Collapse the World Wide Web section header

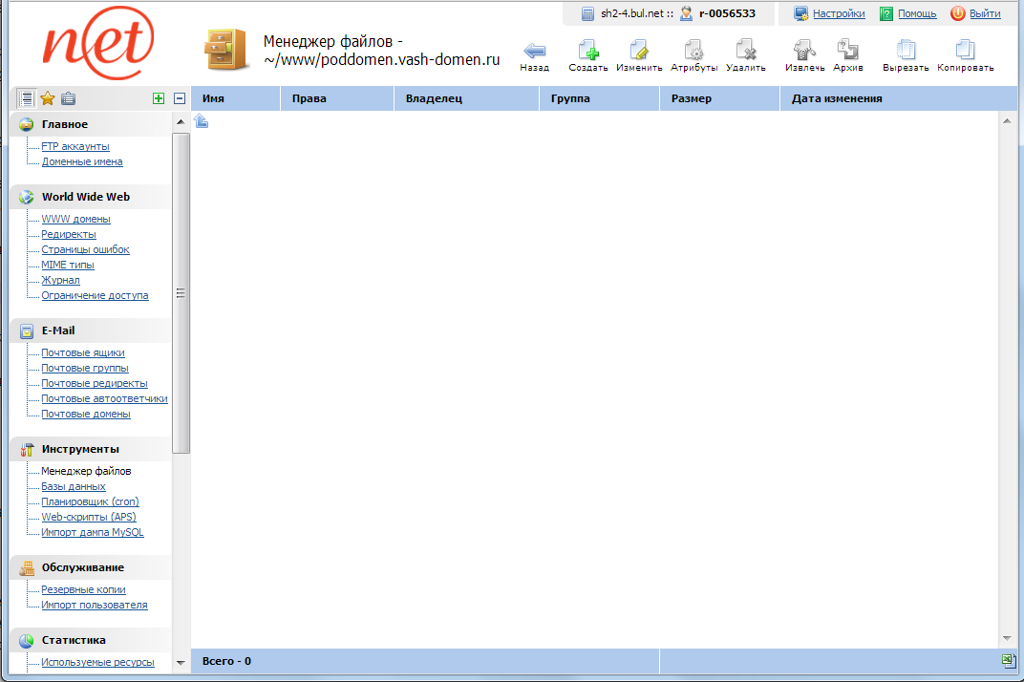85,197
